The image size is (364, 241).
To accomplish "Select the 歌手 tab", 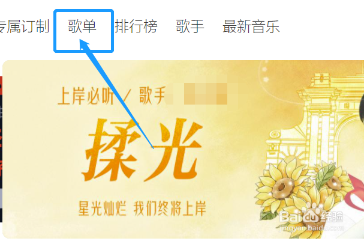I will point(190,26).
